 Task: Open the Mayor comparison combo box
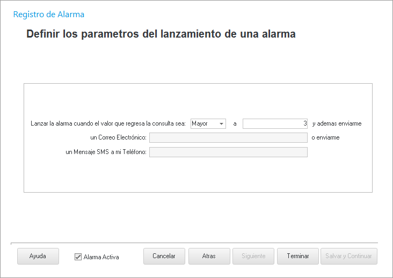pos(204,123)
